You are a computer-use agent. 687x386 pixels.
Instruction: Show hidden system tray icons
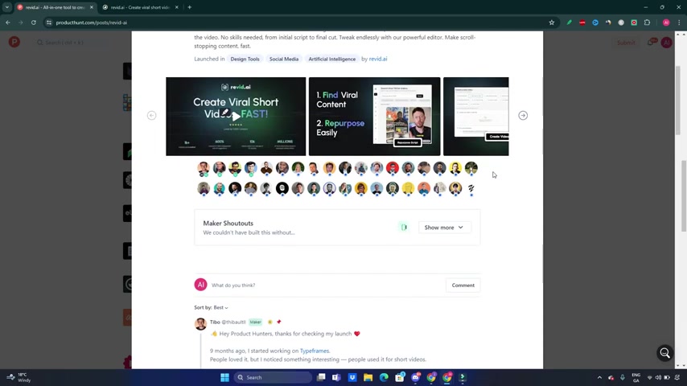tap(599, 377)
